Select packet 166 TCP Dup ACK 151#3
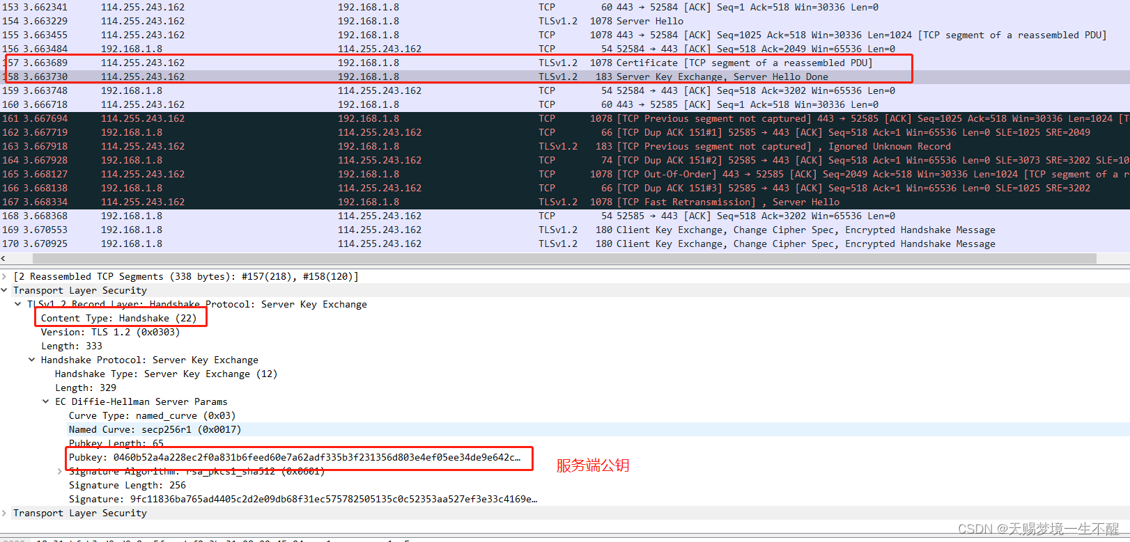 pos(565,188)
